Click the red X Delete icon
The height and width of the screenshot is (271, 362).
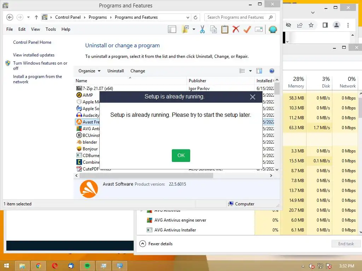click(x=236, y=29)
